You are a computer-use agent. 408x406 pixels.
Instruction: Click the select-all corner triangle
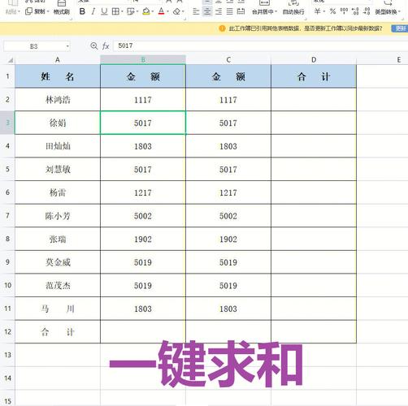11,60
